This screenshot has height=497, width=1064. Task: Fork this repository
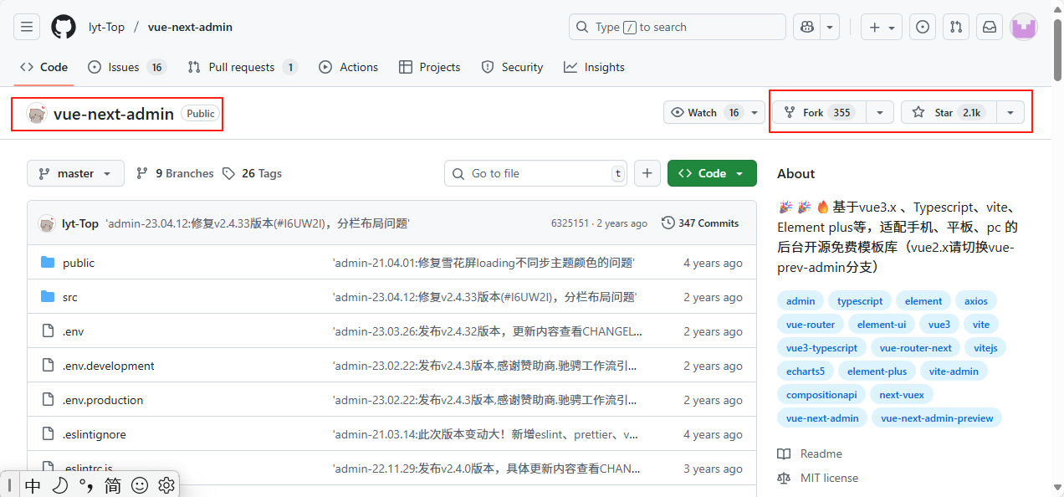click(819, 112)
